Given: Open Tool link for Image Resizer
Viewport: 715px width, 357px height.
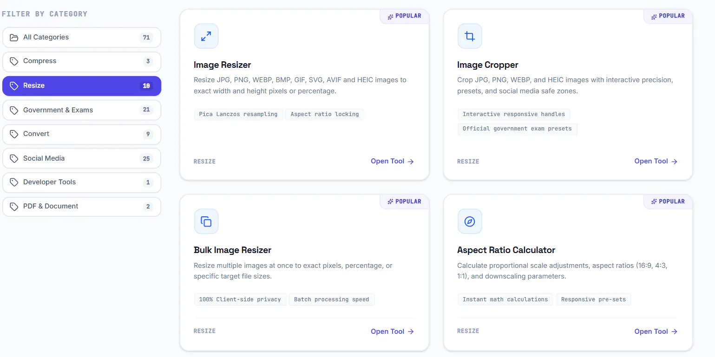Looking at the screenshot, I should [392, 161].
